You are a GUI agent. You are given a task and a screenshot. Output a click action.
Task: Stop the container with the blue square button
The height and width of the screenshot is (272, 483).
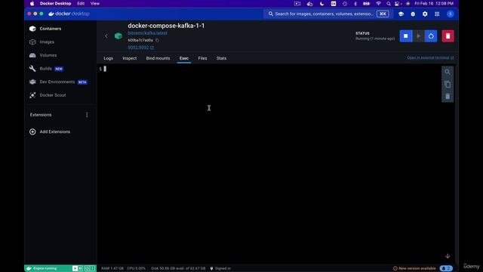coord(406,36)
